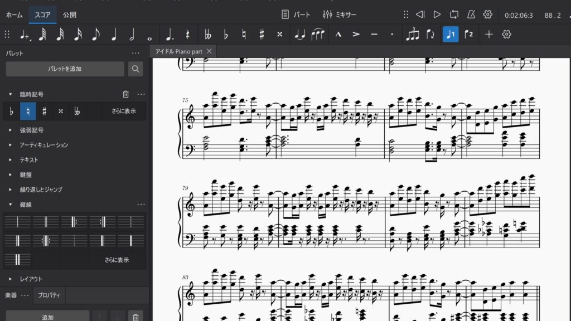This screenshot has height=321, width=571.
Task: Expand the アーティキュレーション palette
Action: click(x=10, y=145)
